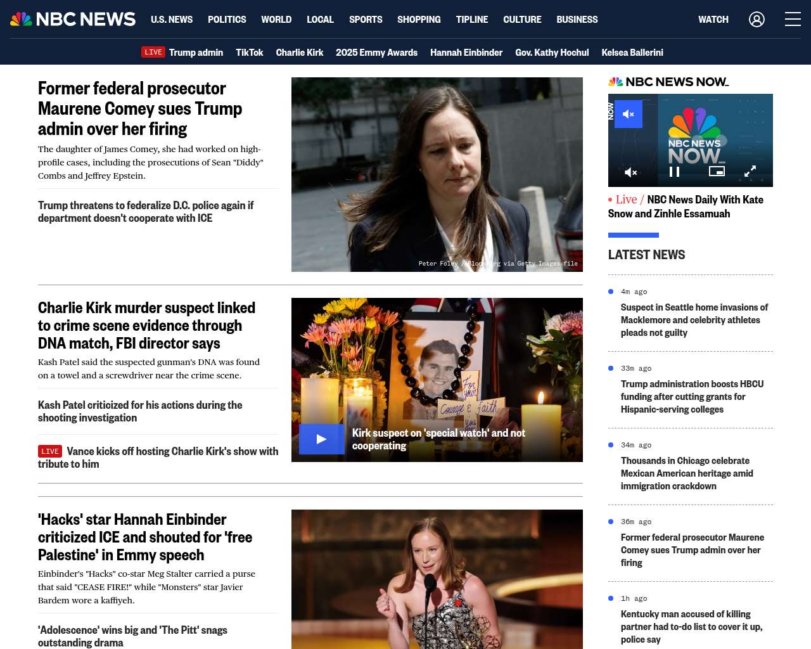Open the user account profile icon
Image resolution: width=811 pixels, height=649 pixels.
(x=757, y=20)
